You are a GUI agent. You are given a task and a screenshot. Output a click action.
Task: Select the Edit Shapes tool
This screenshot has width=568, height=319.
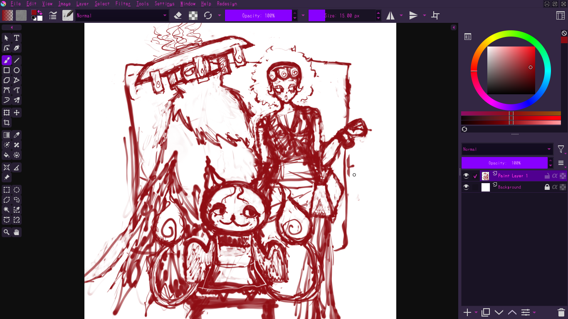[x=7, y=48]
